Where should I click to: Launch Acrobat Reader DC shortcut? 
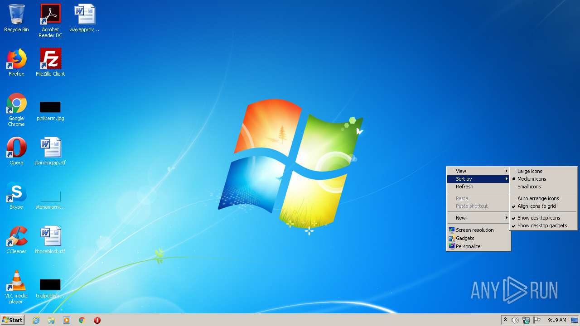point(50,21)
